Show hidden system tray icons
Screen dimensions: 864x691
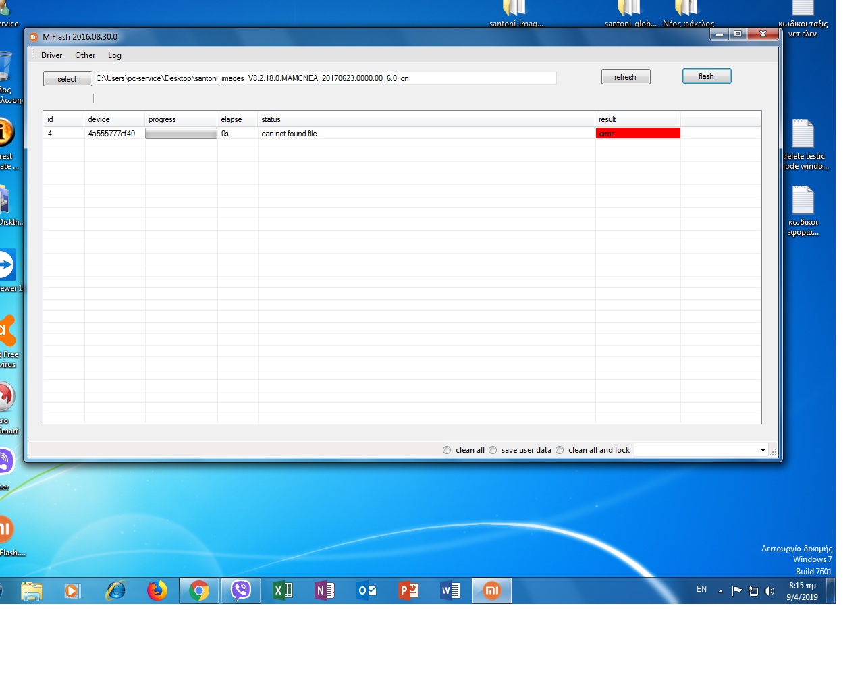pyautogui.click(x=720, y=591)
